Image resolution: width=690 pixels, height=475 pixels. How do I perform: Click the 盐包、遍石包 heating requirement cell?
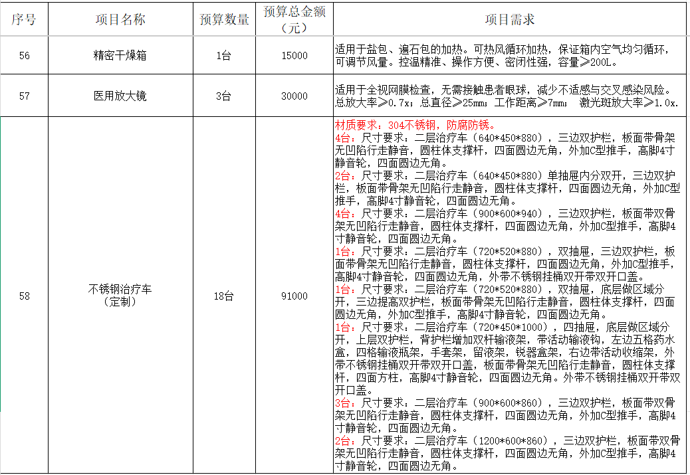pyautogui.click(x=510, y=55)
